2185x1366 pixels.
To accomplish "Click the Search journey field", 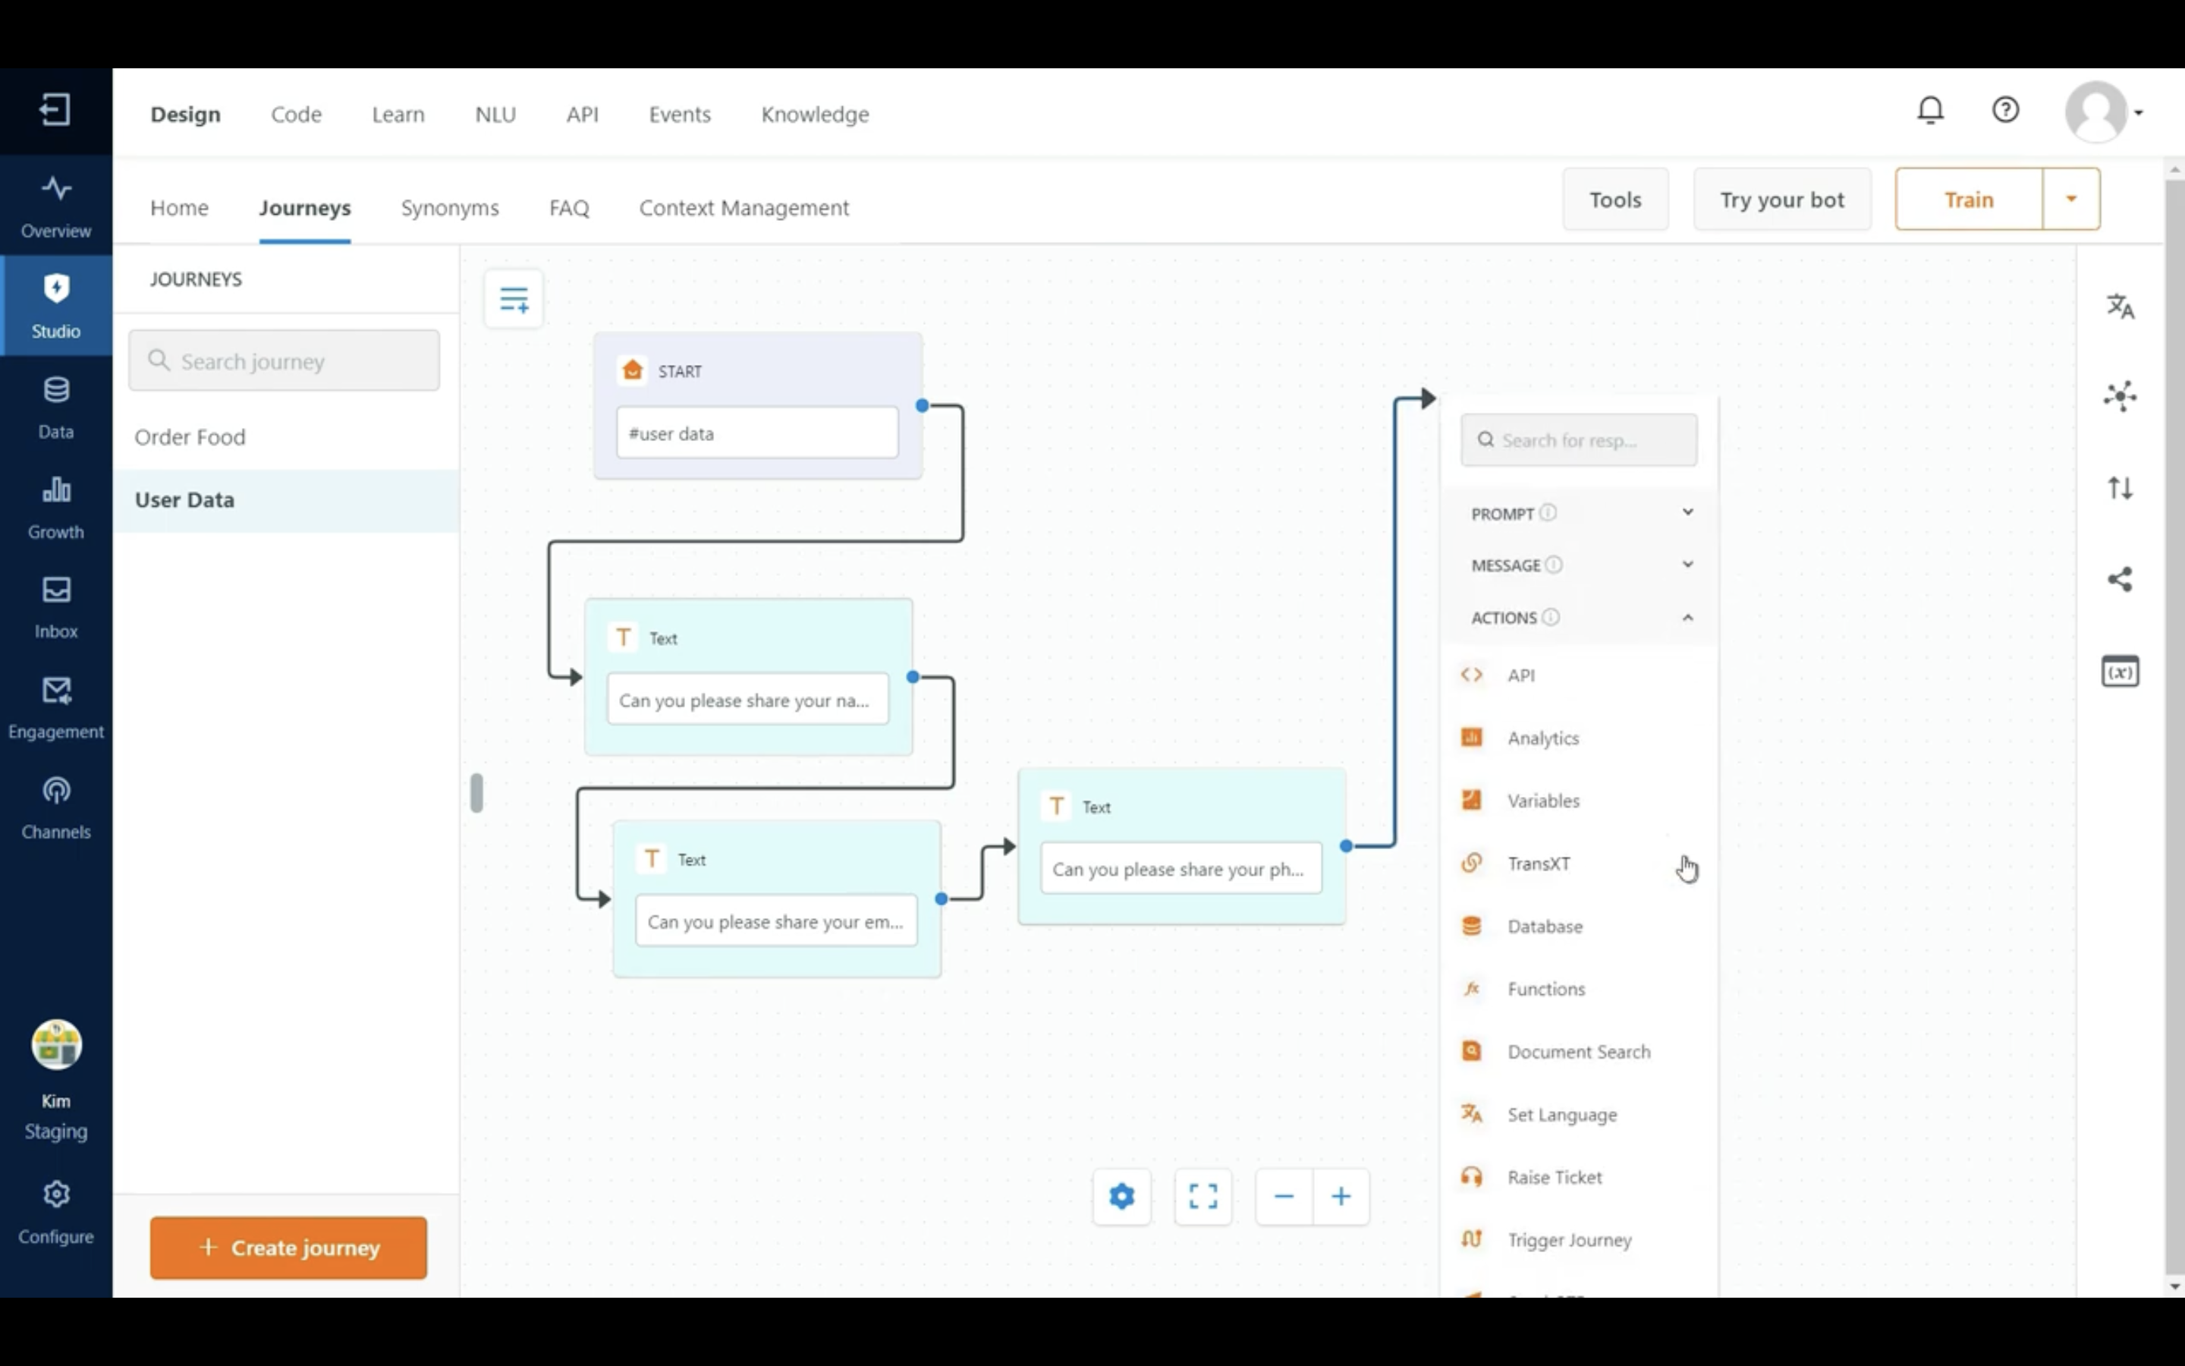I will coord(284,360).
